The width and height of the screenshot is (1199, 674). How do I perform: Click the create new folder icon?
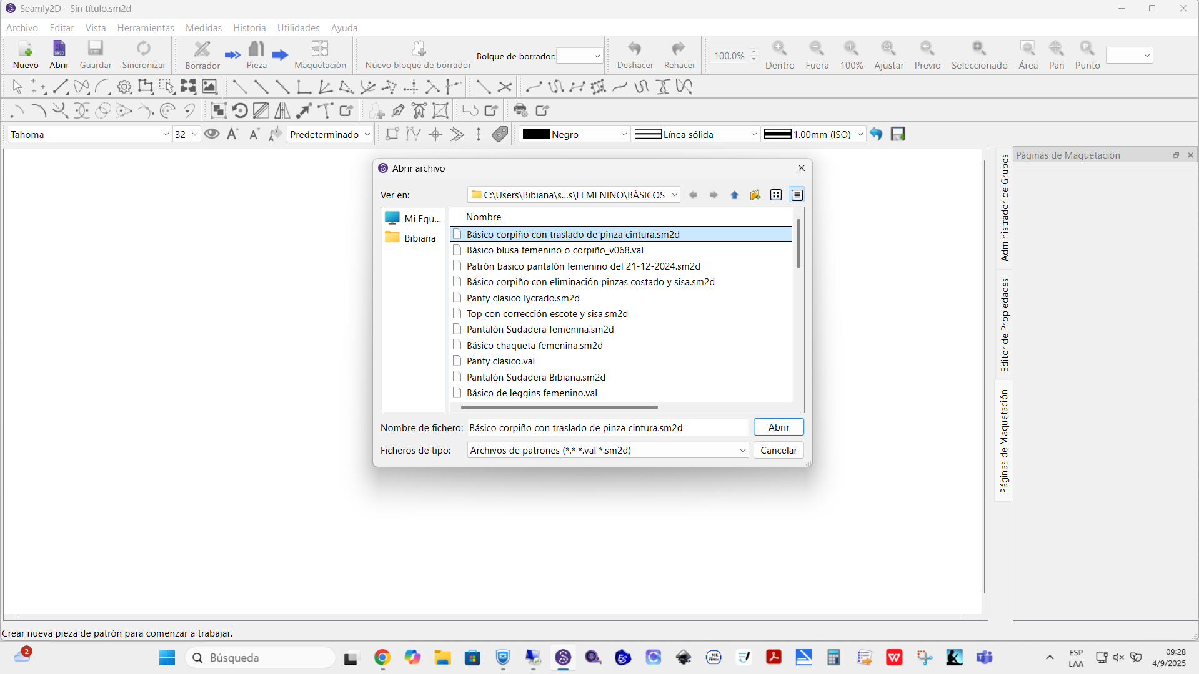click(x=755, y=195)
